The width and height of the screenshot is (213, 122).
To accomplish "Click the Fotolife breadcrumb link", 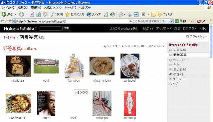I will (10, 37).
